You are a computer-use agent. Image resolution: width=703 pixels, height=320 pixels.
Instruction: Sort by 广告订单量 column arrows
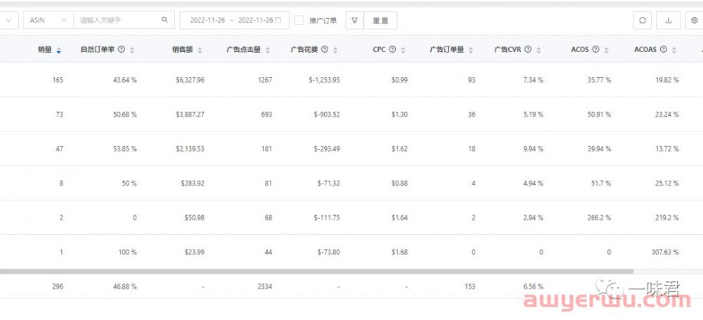[x=470, y=50]
